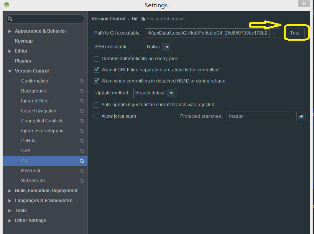Click project-level icon beside Changelist Conflicts

click(x=82, y=121)
